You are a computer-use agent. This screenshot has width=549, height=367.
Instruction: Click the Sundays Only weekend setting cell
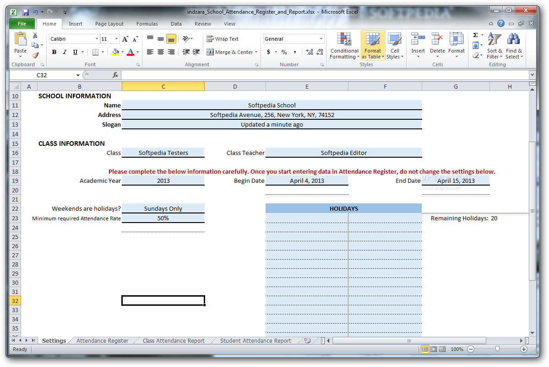click(163, 208)
